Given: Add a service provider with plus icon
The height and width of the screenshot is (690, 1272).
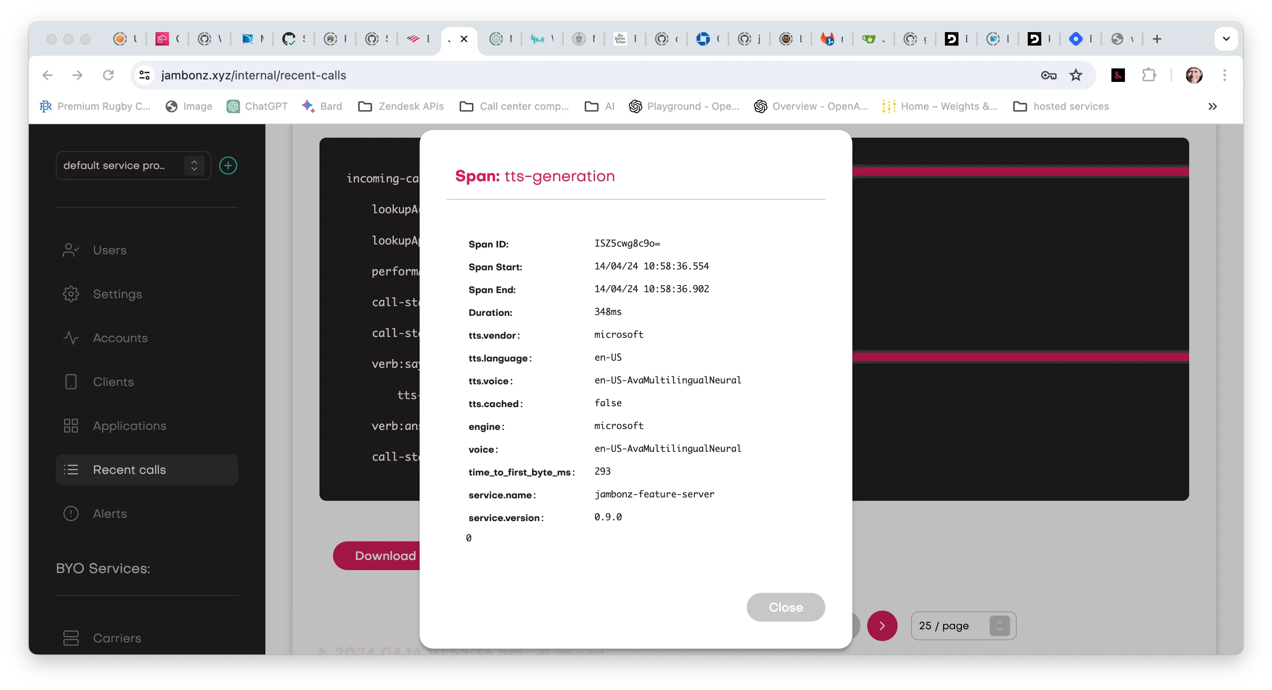Looking at the screenshot, I should pos(228,166).
